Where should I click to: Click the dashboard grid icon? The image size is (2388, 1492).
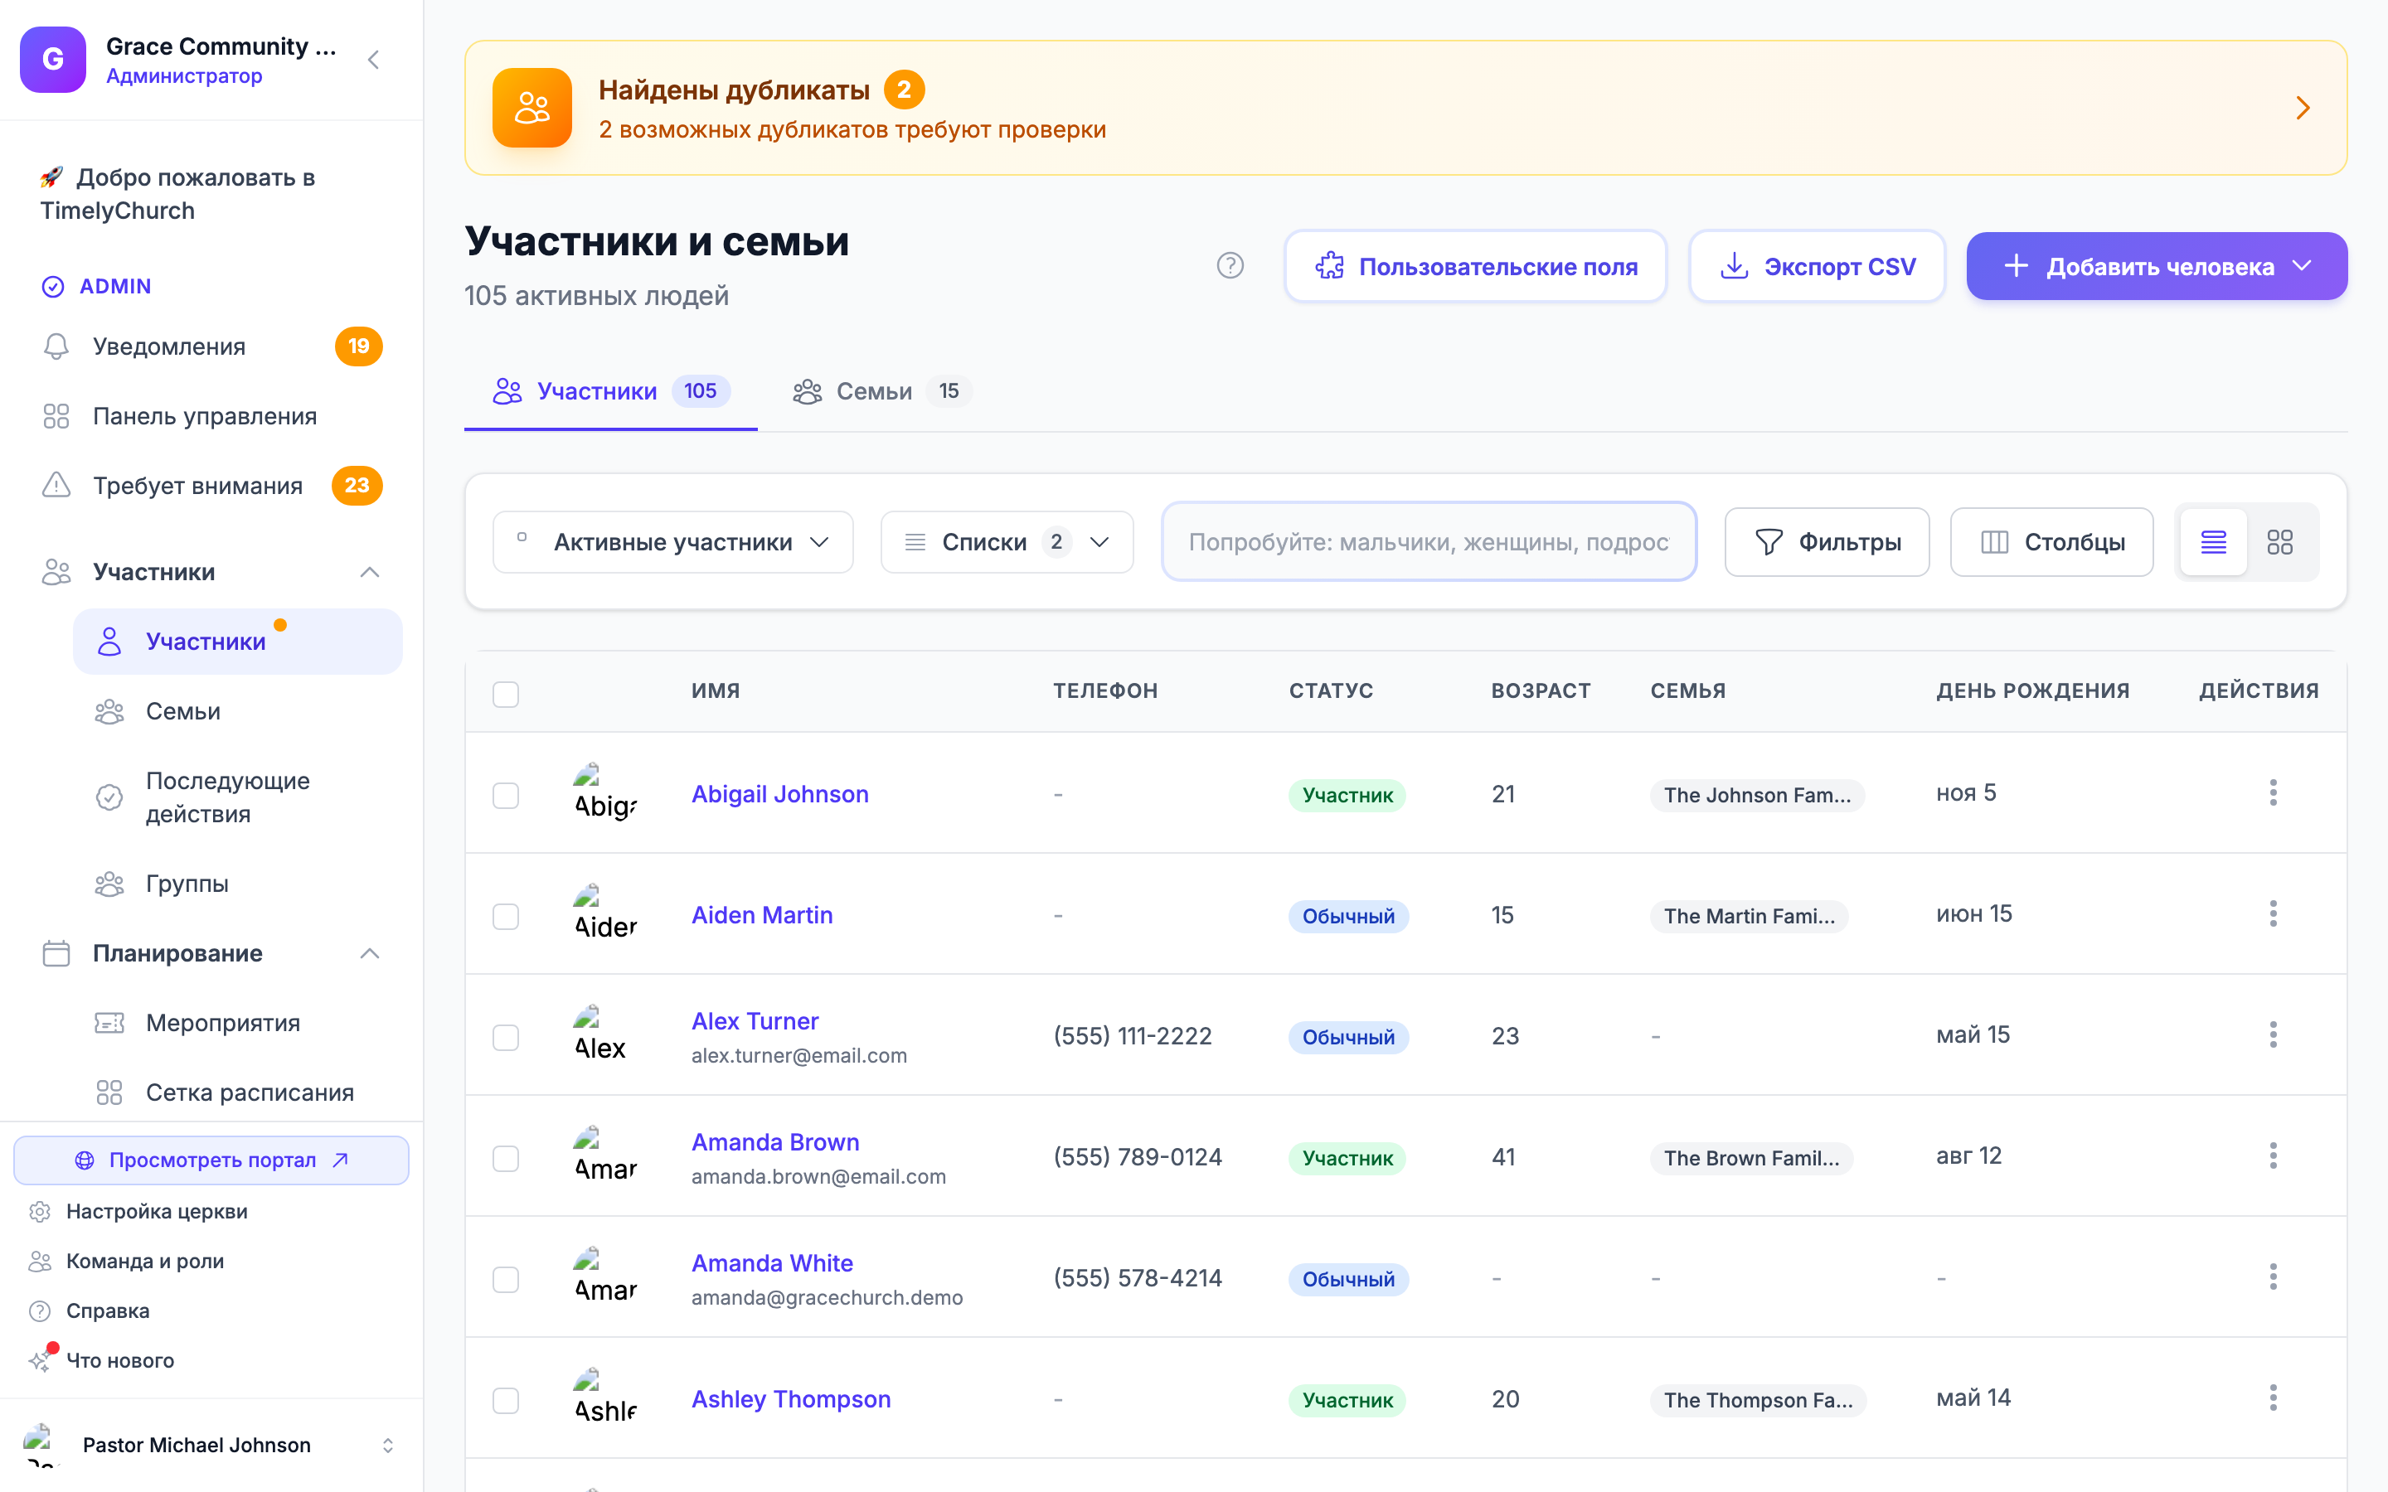click(56, 416)
